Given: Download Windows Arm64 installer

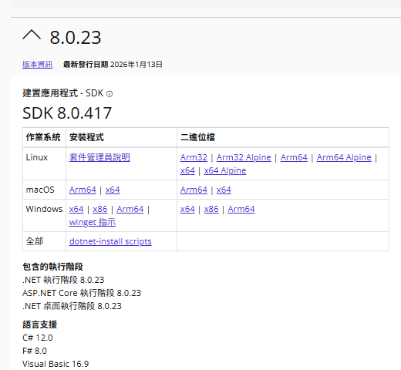Looking at the screenshot, I should point(130,209).
